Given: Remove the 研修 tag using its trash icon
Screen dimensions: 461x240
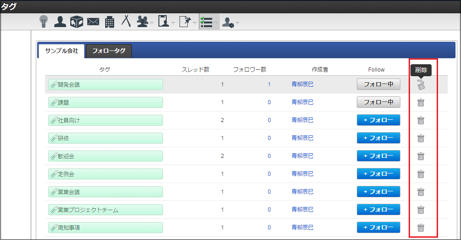Looking at the screenshot, I should coord(421,138).
